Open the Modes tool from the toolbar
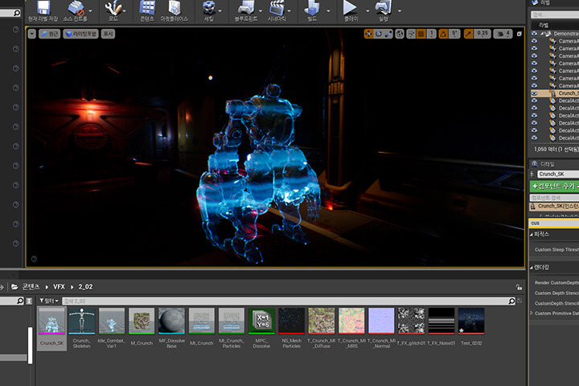The image size is (579, 386). tap(113, 11)
